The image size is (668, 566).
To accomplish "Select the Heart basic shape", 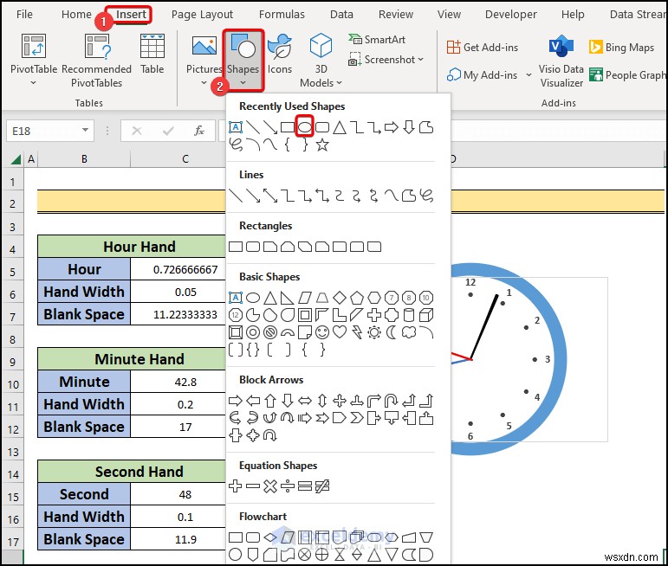I will pos(340,332).
